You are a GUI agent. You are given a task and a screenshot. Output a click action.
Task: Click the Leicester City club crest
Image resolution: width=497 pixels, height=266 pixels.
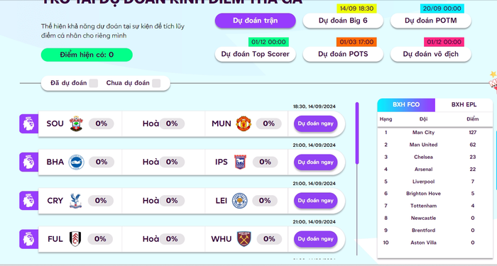240,201
